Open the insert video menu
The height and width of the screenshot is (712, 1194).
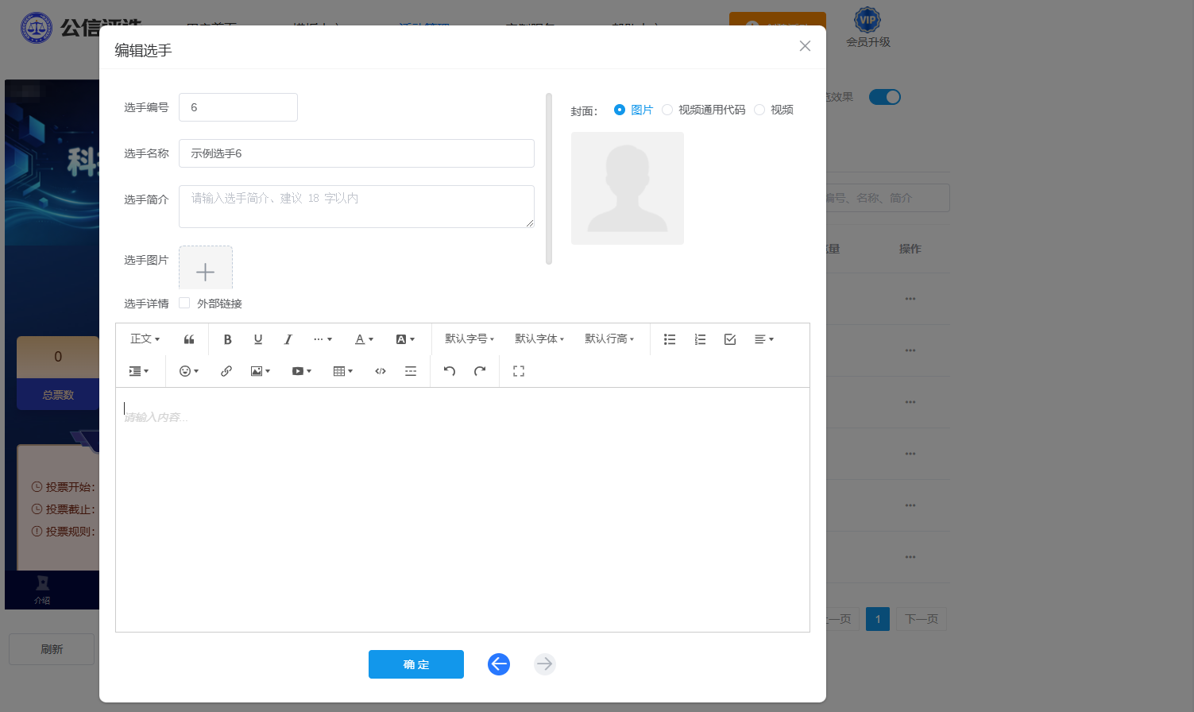point(302,371)
